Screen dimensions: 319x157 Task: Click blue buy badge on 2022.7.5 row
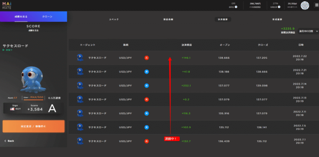coord(146,127)
